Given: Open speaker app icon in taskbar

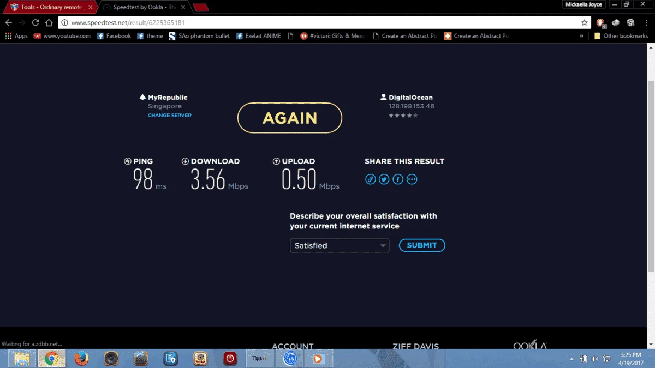Looking at the screenshot, I should (x=111, y=358).
